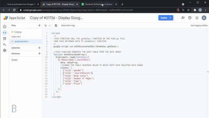Viewport: 209px width, 118px height.
Task: Select the 'Copy of #21726' browser tab
Action: click(60, 4)
